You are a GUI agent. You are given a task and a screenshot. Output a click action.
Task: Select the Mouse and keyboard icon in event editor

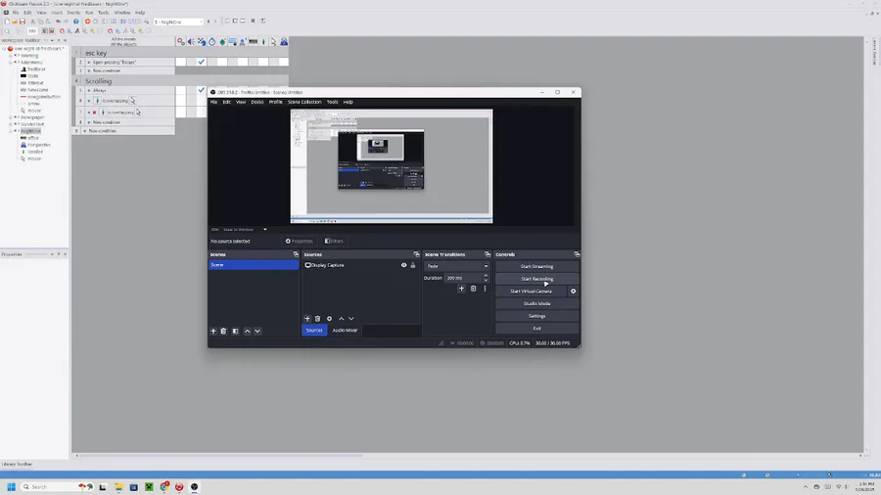(x=233, y=41)
